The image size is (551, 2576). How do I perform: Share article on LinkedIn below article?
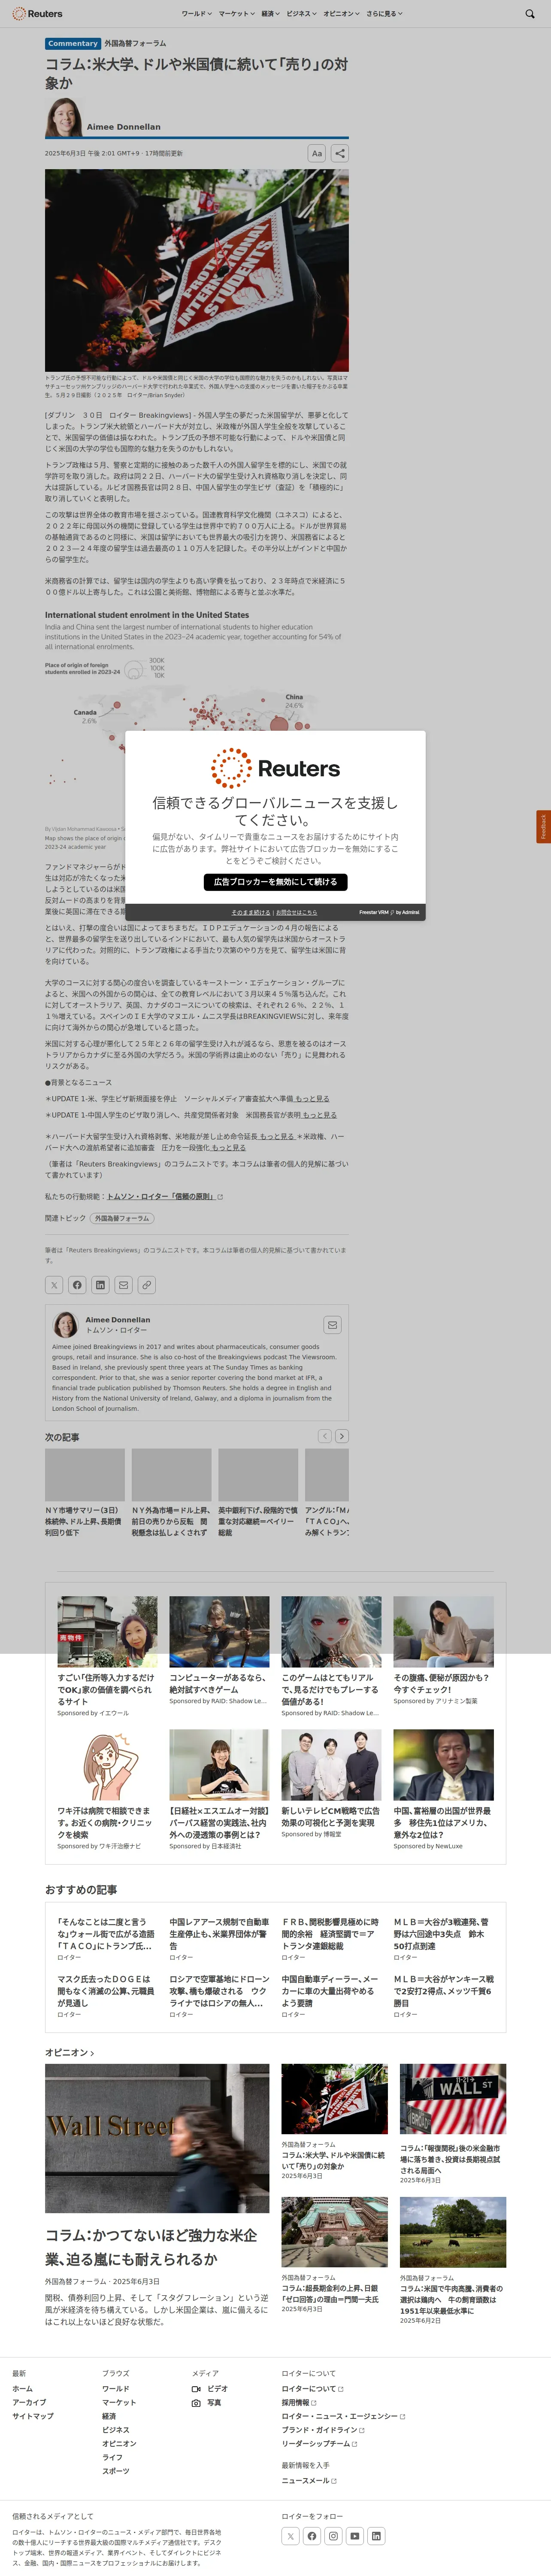point(100,1285)
